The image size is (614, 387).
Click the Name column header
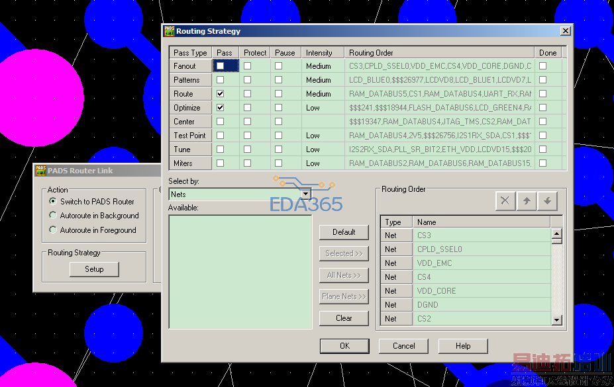(482, 222)
